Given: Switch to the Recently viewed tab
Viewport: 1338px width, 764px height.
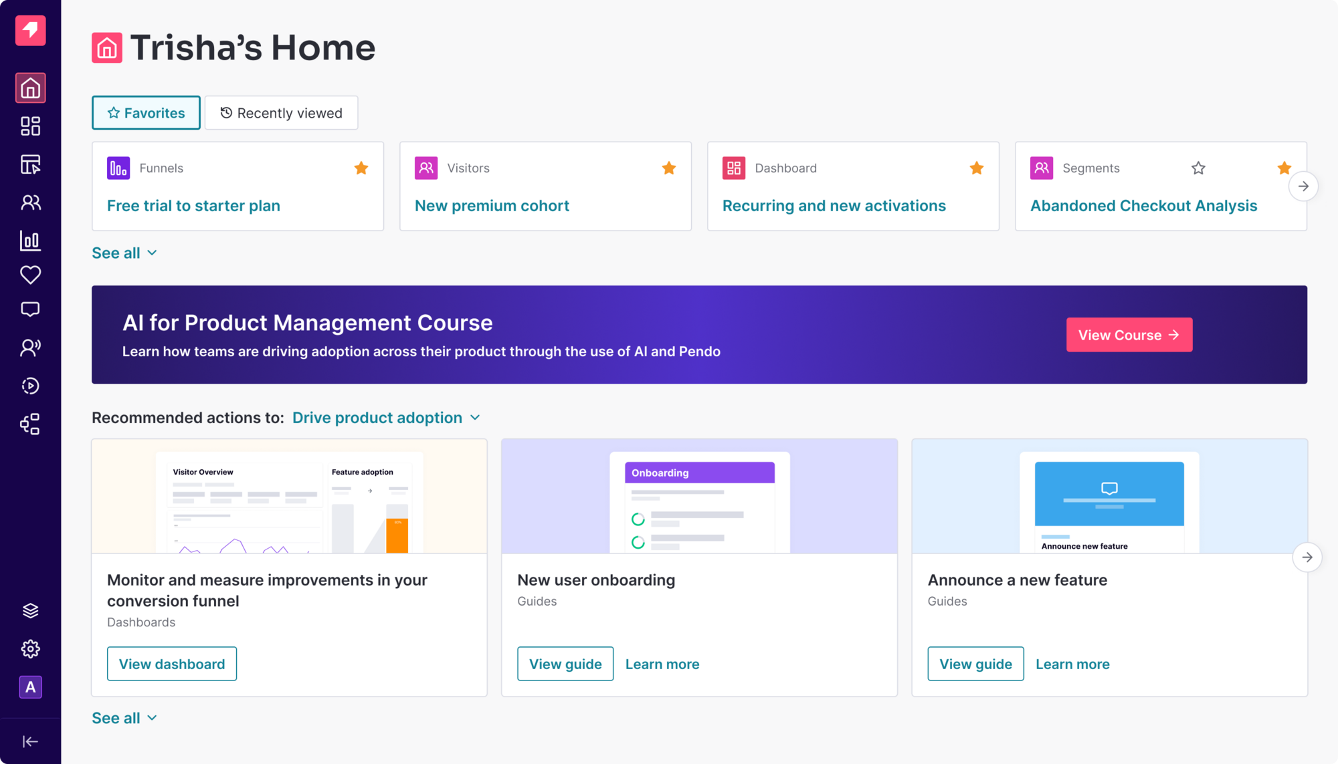Looking at the screenshot, I should coord(281,112).
